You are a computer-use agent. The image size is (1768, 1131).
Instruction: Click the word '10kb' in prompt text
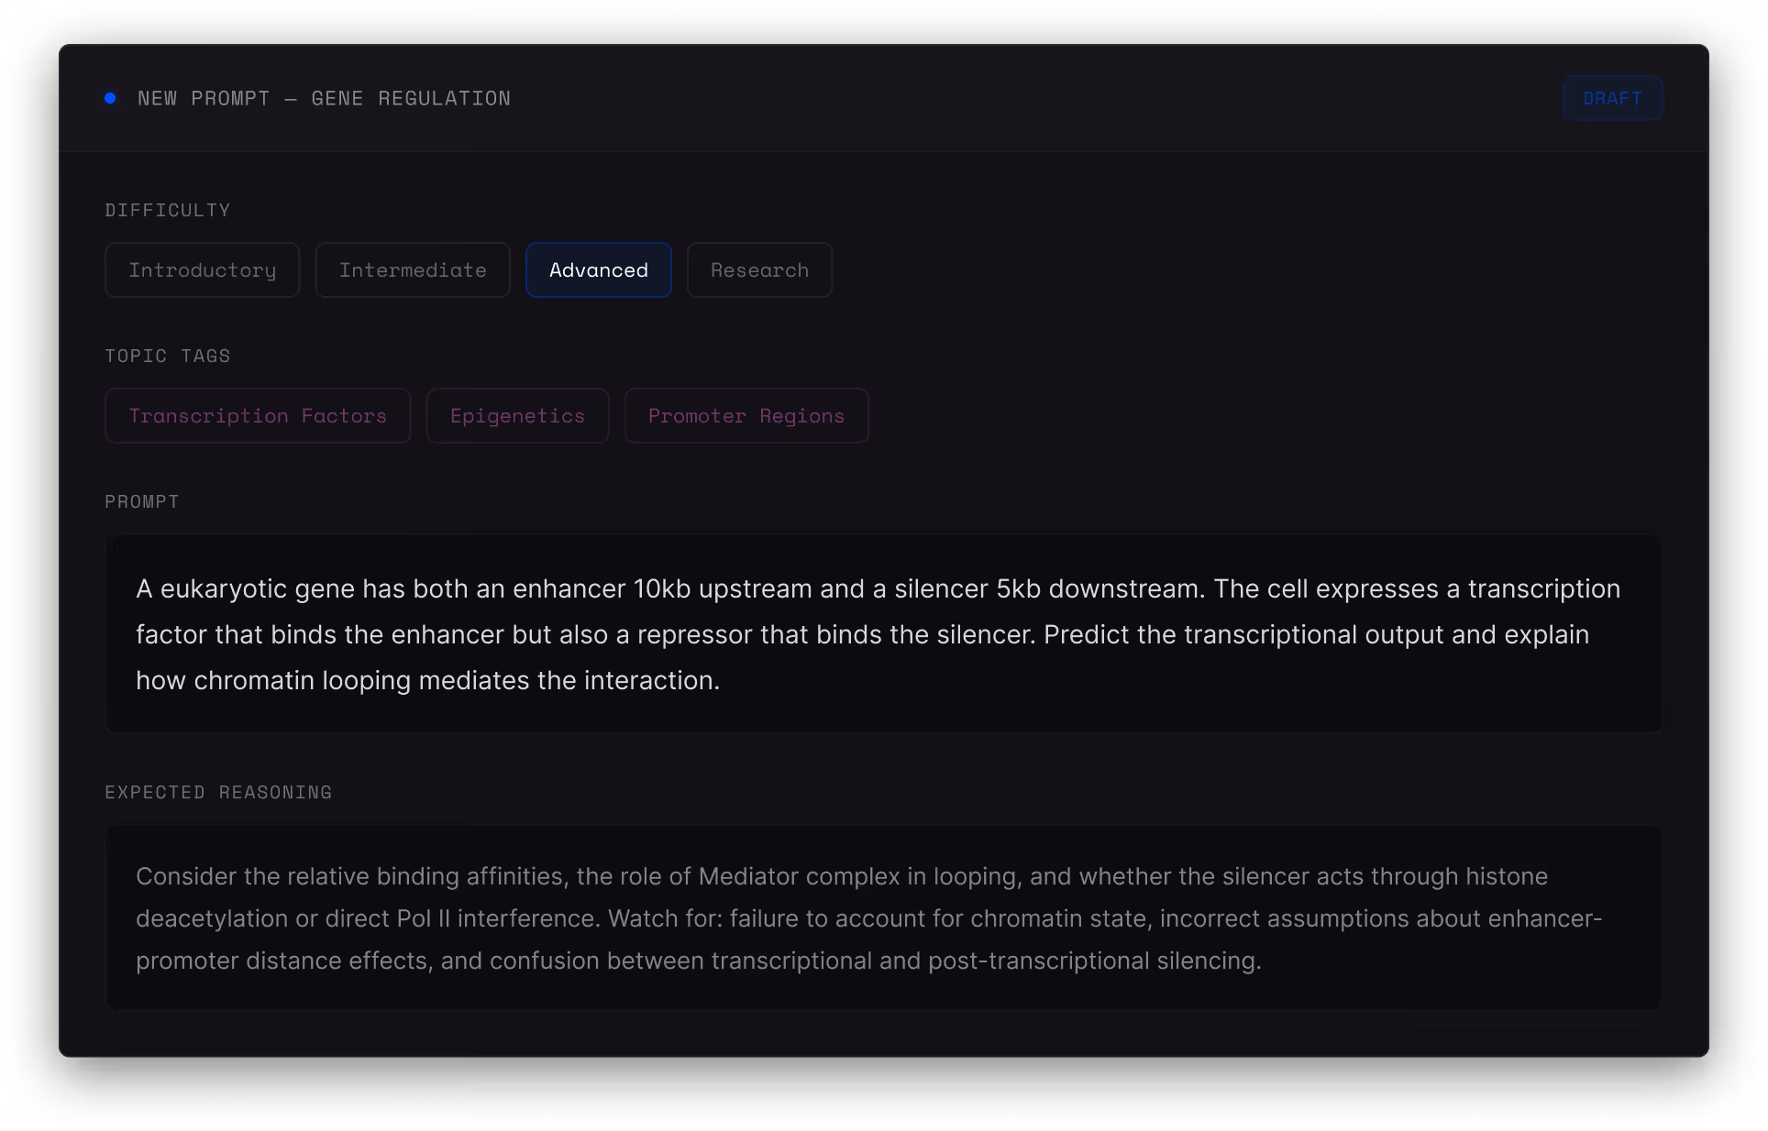click(661, 588)
